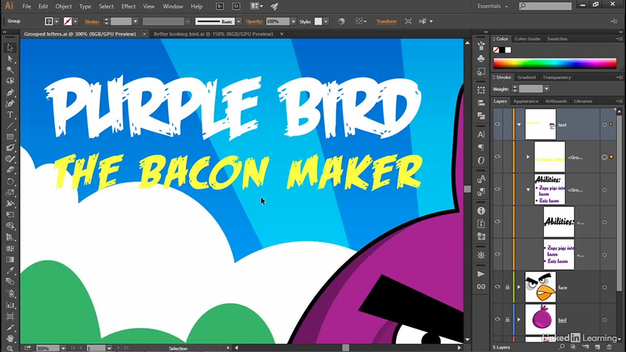626x352 pixels.
Task: Click the Transform link
Action: [x=386, y=22]
